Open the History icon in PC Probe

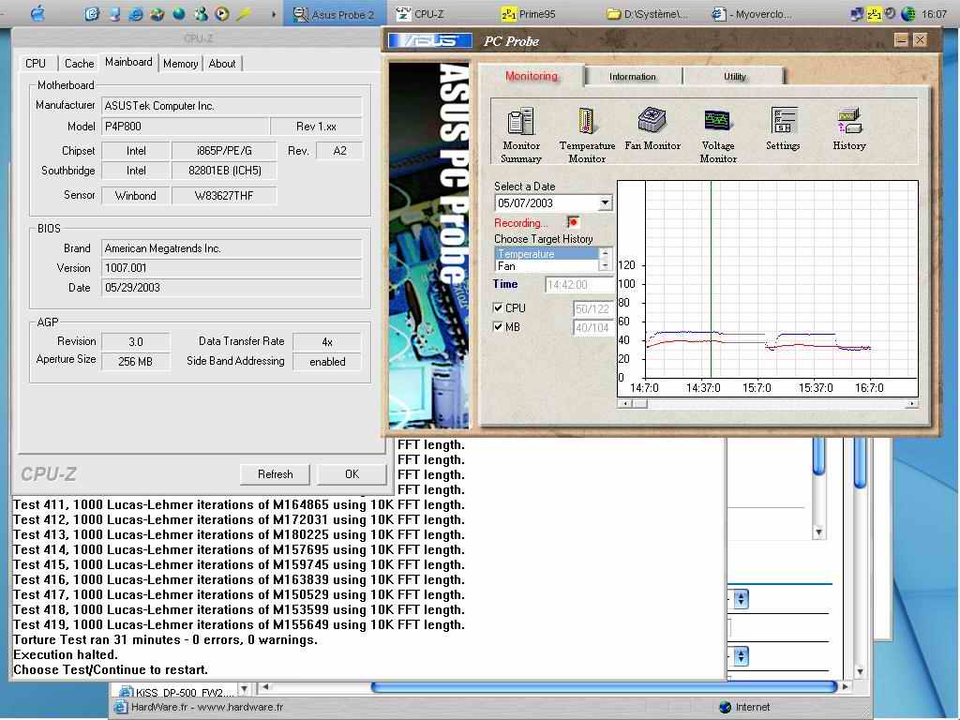click(x=849, y=121)
